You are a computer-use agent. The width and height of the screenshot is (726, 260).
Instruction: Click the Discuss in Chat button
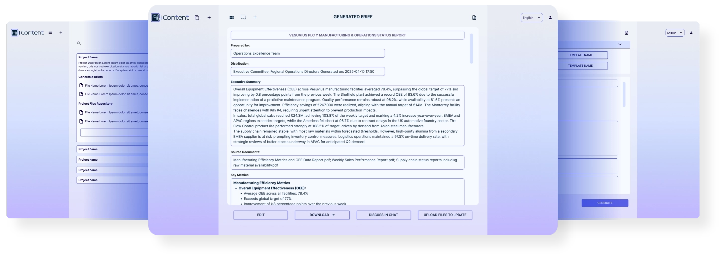click(x=383, y=215)
